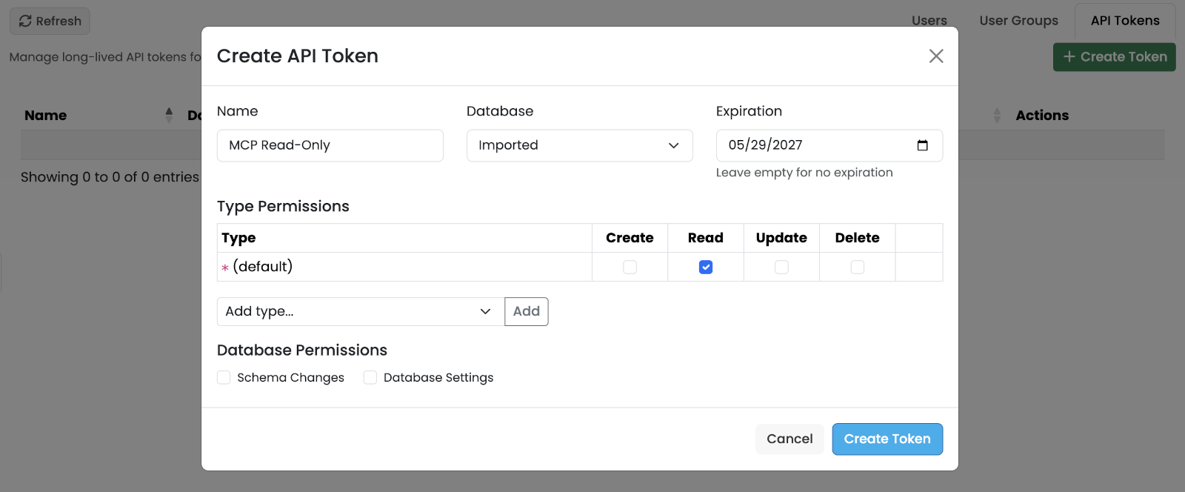Enable Delete permission for default type
The image size is (1185, 492).
858,267
